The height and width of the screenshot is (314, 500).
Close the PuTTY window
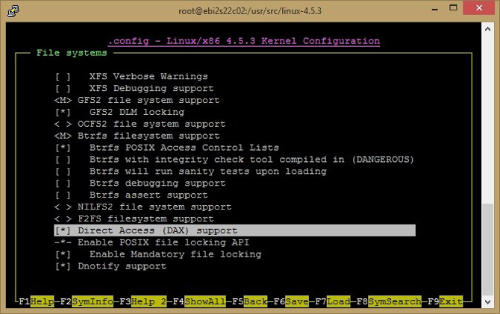[x=479, y=8]
